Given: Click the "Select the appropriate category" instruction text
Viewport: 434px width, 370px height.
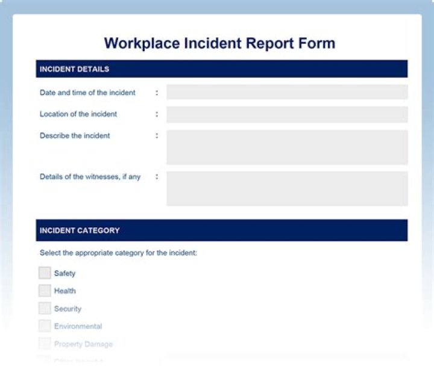Looking at the screenshot, I should pyautogui.click(x=118, y=253).
